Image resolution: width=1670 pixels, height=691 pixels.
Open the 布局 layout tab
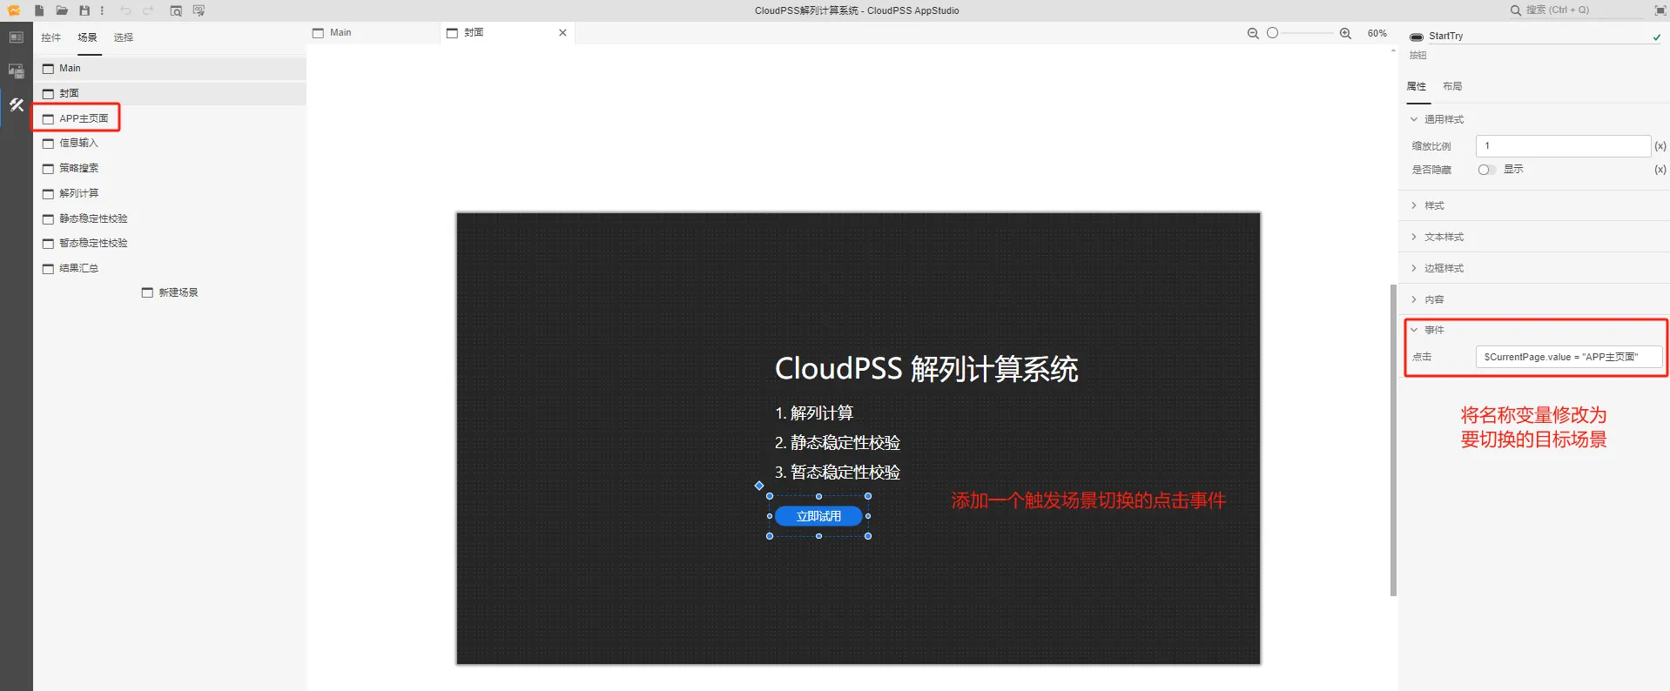1452,86
